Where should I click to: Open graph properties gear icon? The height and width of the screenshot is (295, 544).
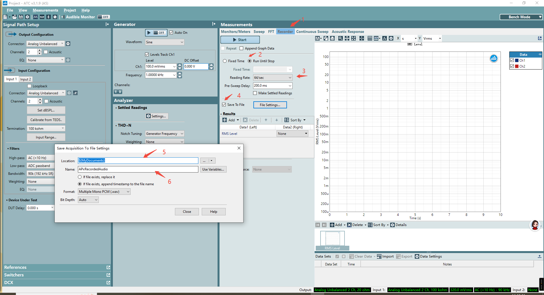(391, 38)
